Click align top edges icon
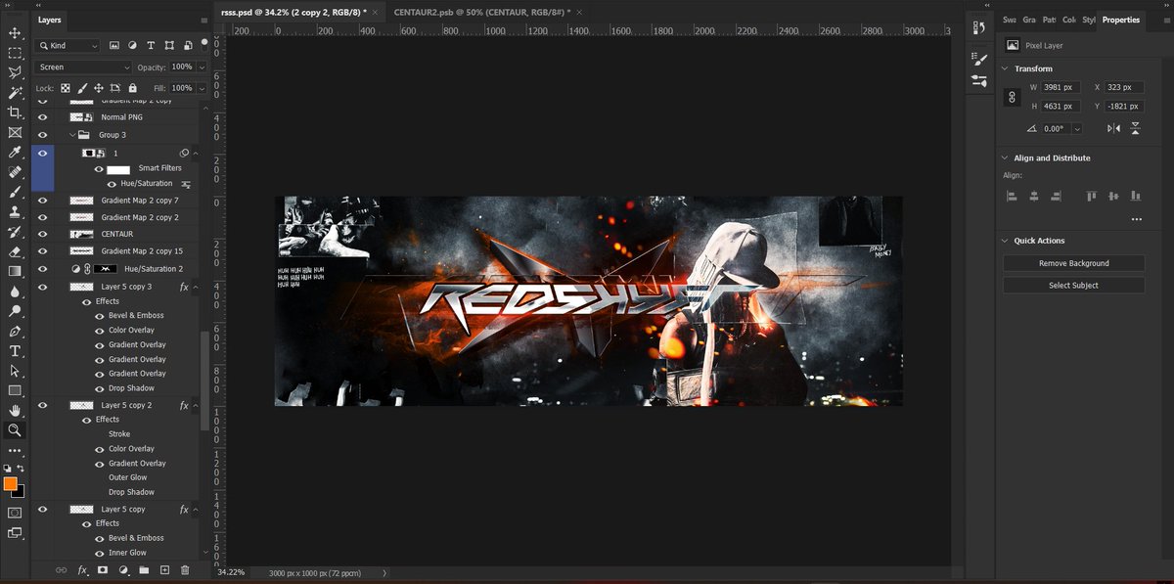Screen dimensions: 1174x584 pyautogui.click(x=1091, y=196)
